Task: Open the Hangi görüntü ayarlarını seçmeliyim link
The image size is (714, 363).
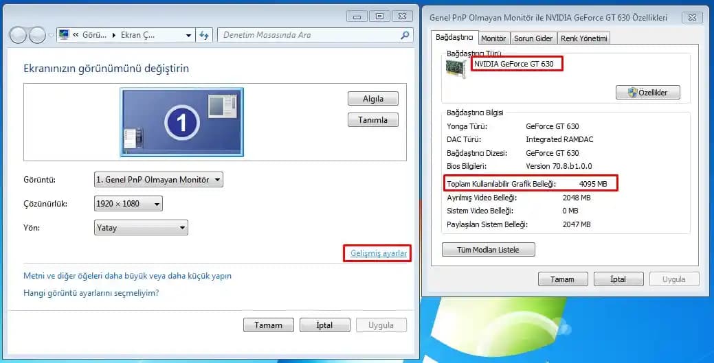Action: click(x=91, y=293)
